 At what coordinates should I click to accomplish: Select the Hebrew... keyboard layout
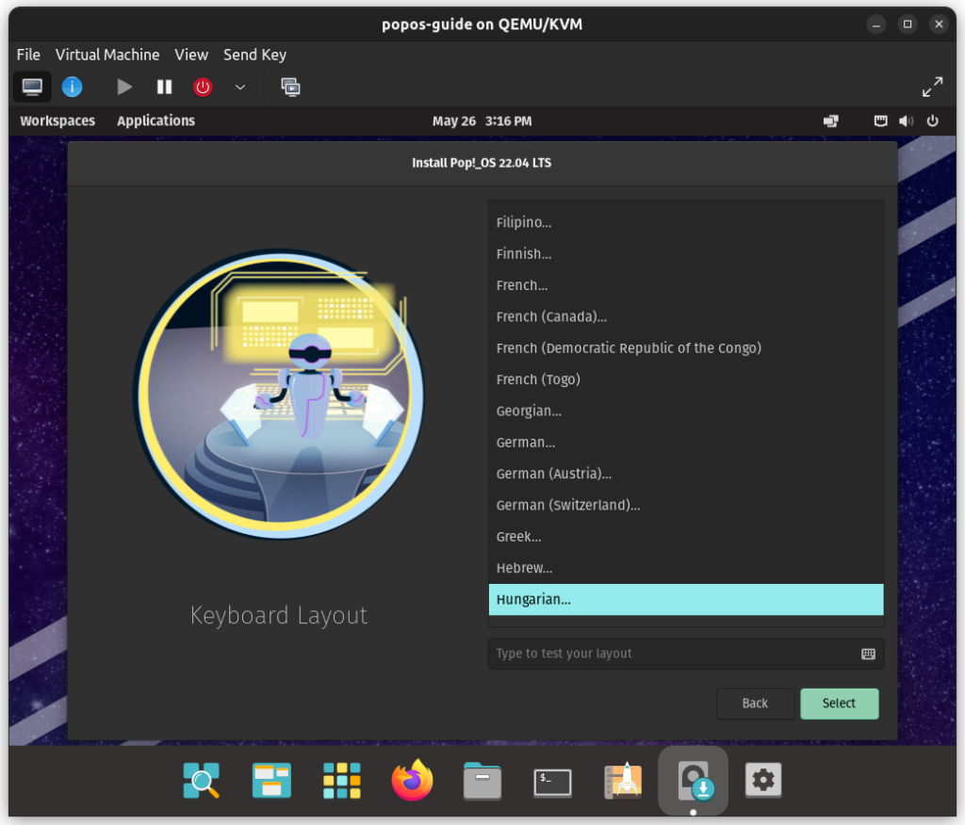[686, 567]
